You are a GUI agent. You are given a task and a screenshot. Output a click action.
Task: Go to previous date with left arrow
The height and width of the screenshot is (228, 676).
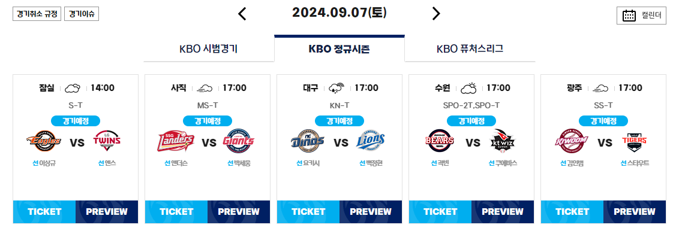[x=242, y=14]
